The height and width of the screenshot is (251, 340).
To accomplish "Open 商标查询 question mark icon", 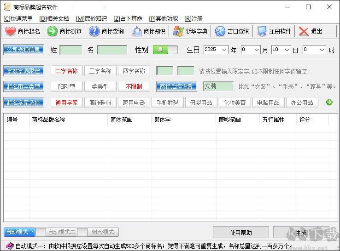I will [x=94, y=31].
